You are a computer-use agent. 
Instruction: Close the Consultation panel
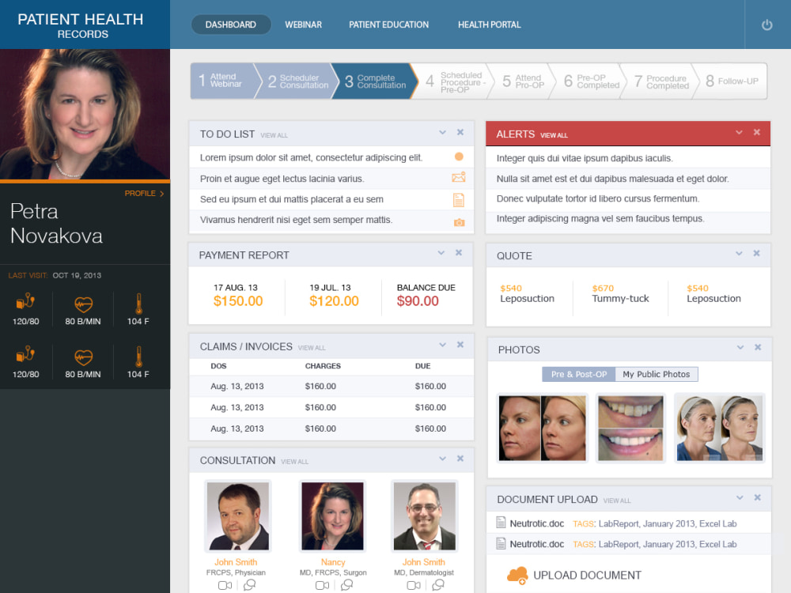(460, 459)
